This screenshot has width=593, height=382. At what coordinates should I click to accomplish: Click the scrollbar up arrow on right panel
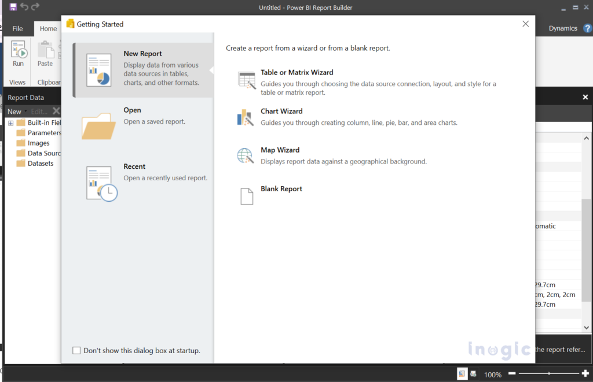586,137
